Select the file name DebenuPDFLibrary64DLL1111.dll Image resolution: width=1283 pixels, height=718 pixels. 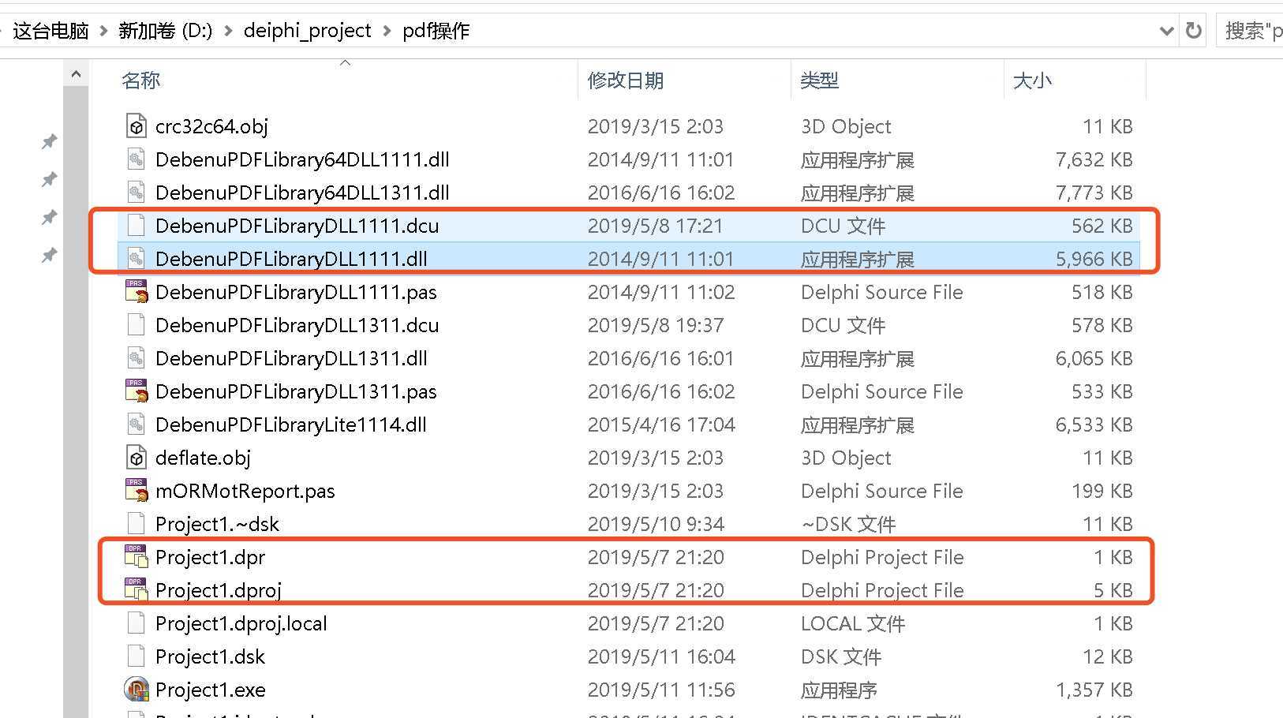click(x=302, y=159)
